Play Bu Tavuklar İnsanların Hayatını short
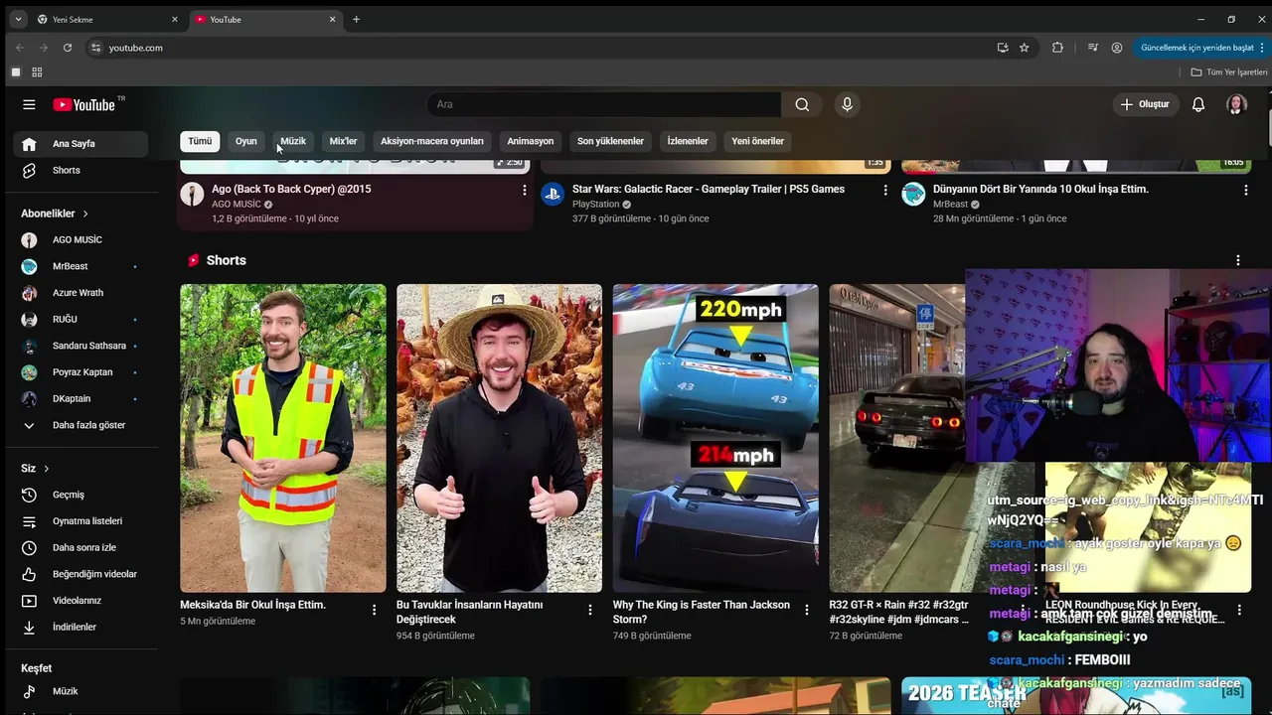The image size is (1272, 715). pyautogui.click(x=499, y=438)
